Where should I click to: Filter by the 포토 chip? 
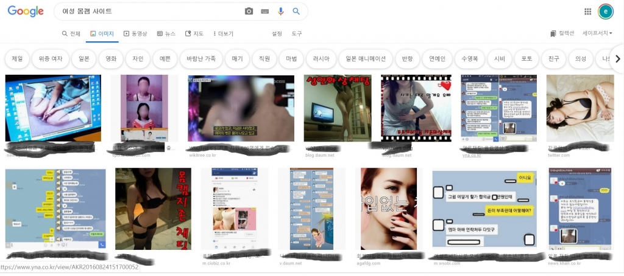tap(527, 59)
